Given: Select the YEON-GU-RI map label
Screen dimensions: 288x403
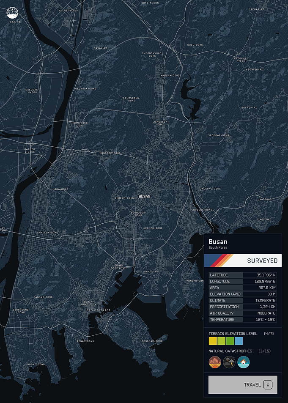Looking at the screenshot, I should point(254,69).
